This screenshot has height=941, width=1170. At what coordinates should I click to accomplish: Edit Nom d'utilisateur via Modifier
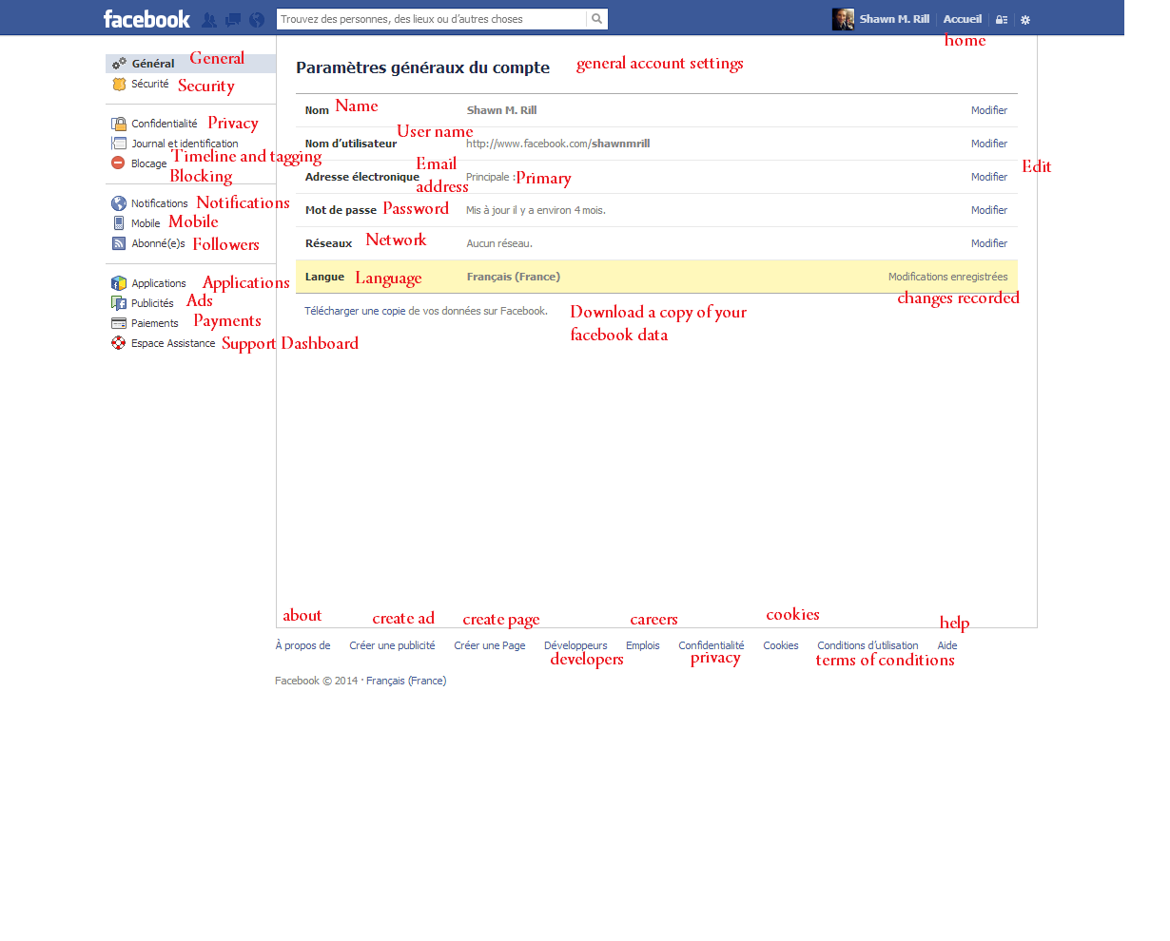(x=989, y=144)
